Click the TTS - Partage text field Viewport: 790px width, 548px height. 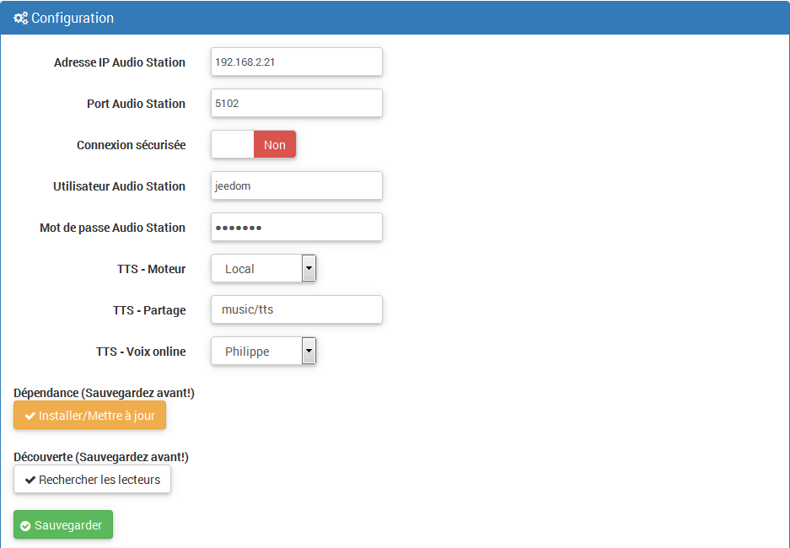click(297, 309)
